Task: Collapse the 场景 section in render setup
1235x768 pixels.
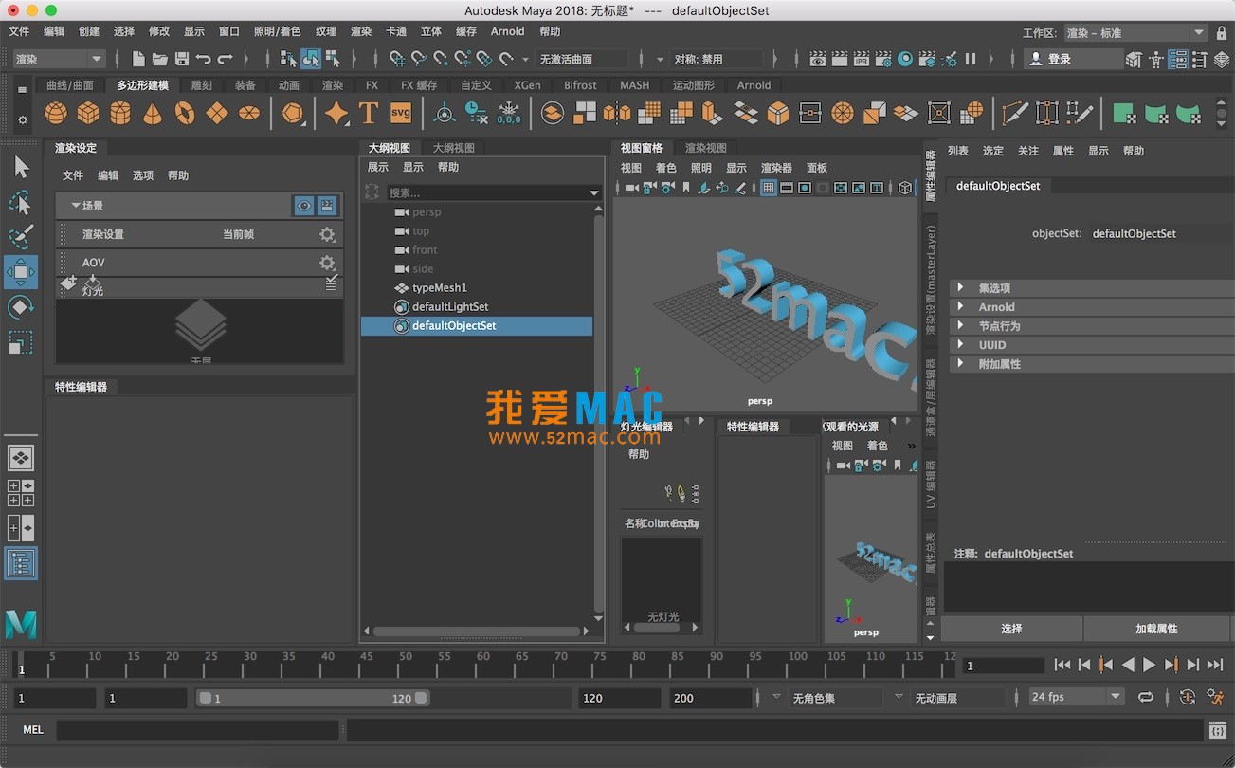Action: coord(76,206)
